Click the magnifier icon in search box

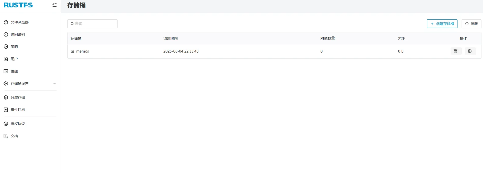(72, 24)
